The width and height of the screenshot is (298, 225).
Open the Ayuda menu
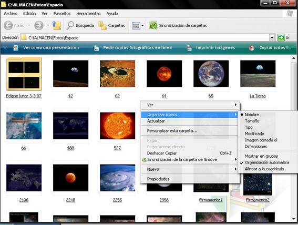[112, 14]
